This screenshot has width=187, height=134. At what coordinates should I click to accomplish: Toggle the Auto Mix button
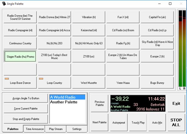pyautogui.click(x=157, y=122)
